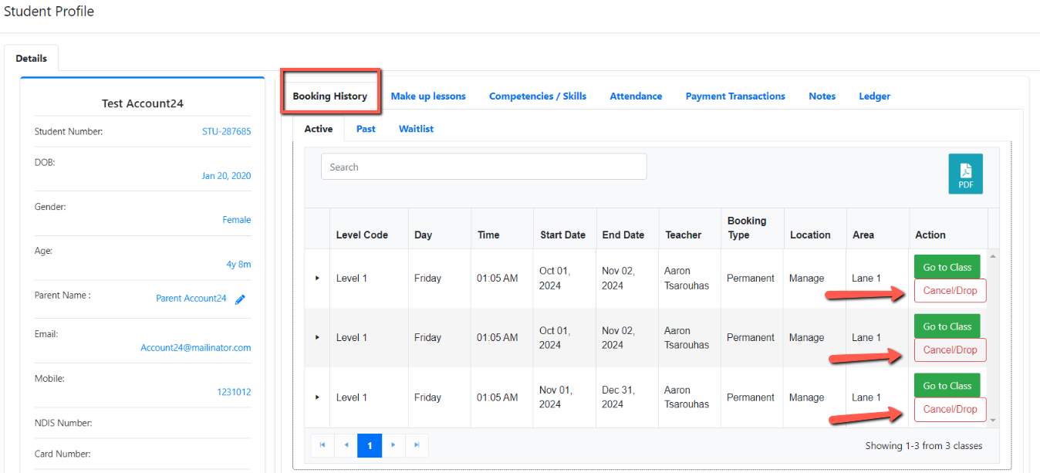Image resolution: width=1040 pixels, height=473 pixels.
Task: Switch to the Make up lessons tab
Action: pyautogui.click(x=428, y=96)
